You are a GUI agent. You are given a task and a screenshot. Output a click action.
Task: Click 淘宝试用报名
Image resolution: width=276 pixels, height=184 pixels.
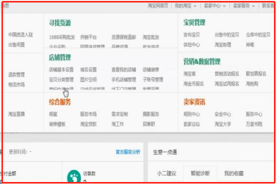point(227,84)
